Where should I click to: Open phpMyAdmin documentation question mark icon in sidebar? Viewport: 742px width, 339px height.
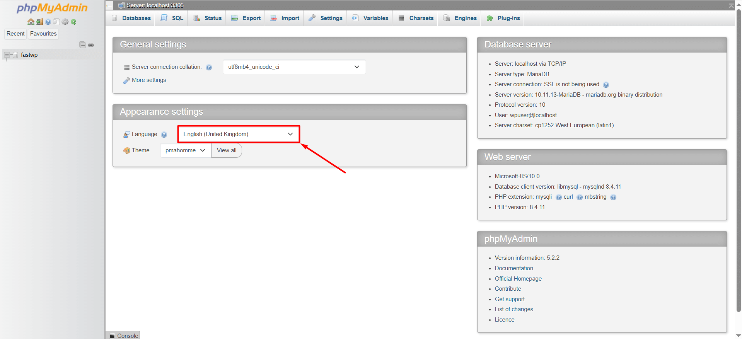(x=48, y=22)
